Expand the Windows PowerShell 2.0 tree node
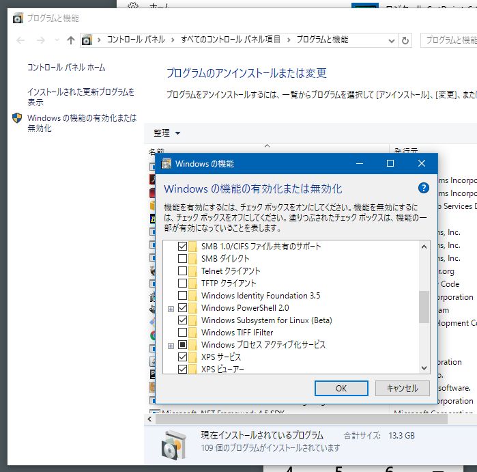The width and height of the screenshot is (477, 472). [x=171, y=309]
